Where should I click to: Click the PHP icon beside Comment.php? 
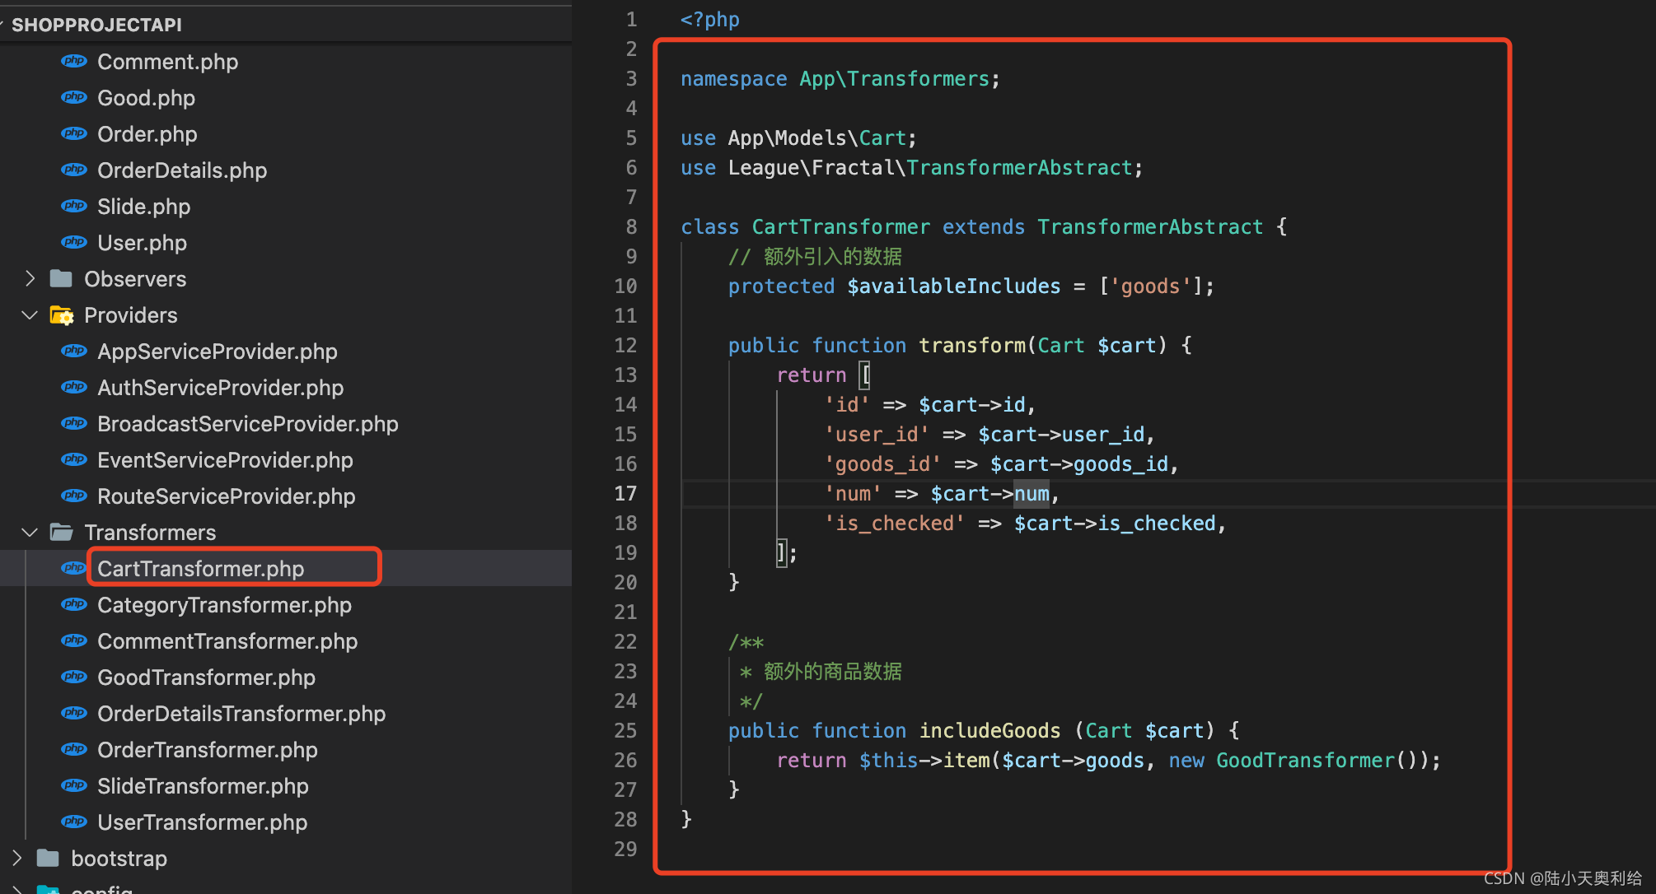[74, 62]
